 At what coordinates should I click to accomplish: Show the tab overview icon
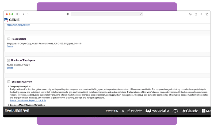tap(207, 14)
